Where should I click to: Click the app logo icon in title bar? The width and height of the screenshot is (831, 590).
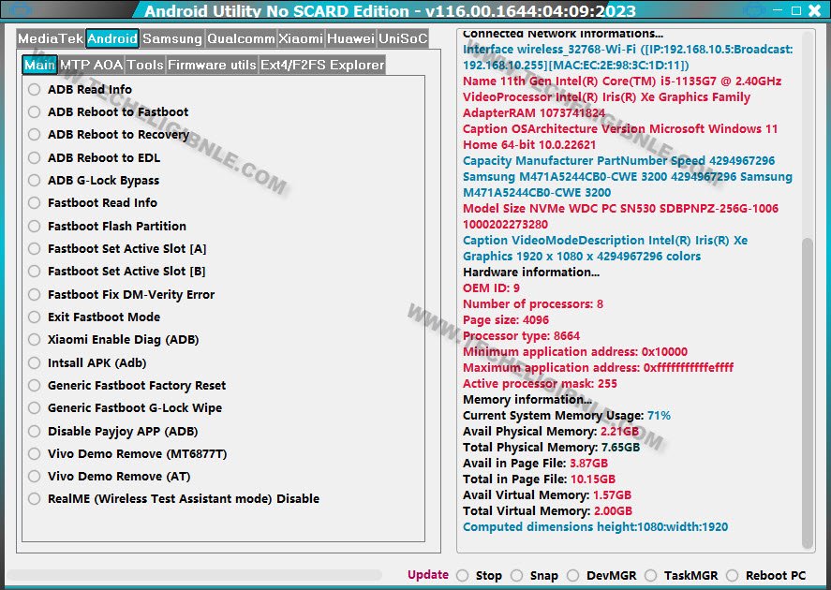click(20, 9)
